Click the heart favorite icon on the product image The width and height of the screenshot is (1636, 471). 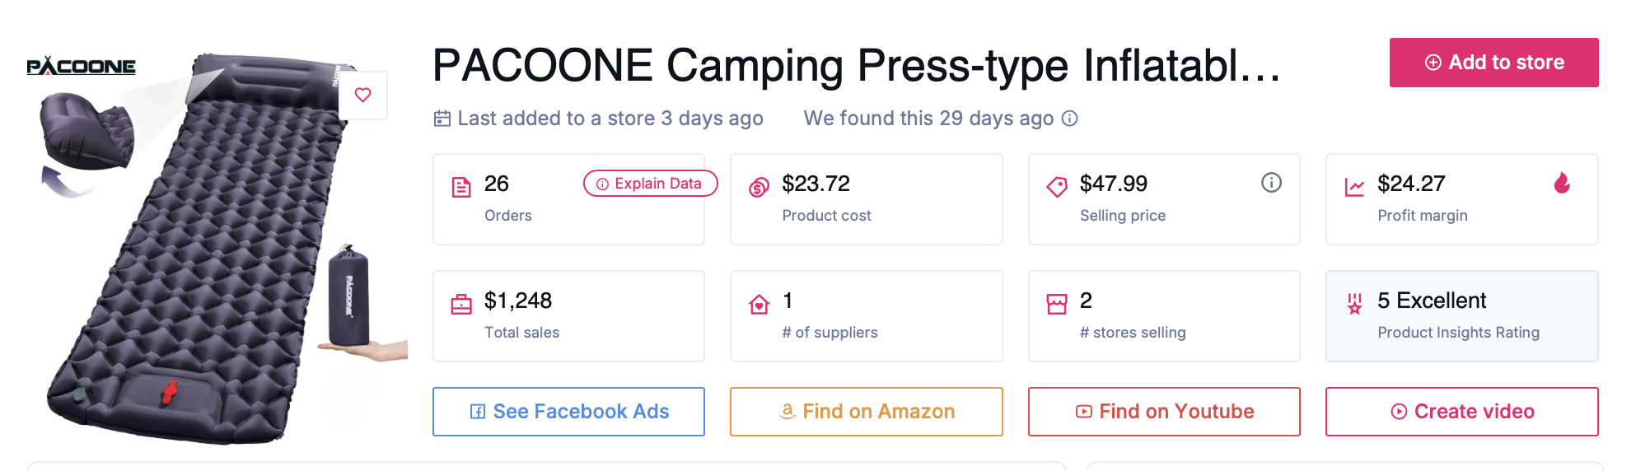362,95
